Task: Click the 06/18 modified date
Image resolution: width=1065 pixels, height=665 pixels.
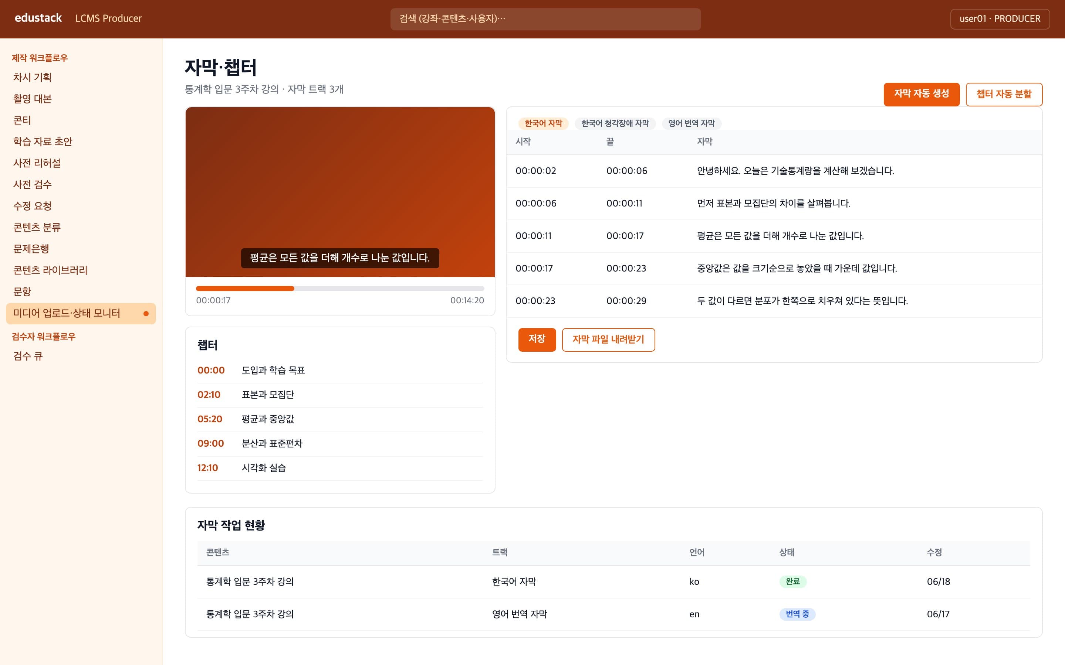Action: pos(938,582)
